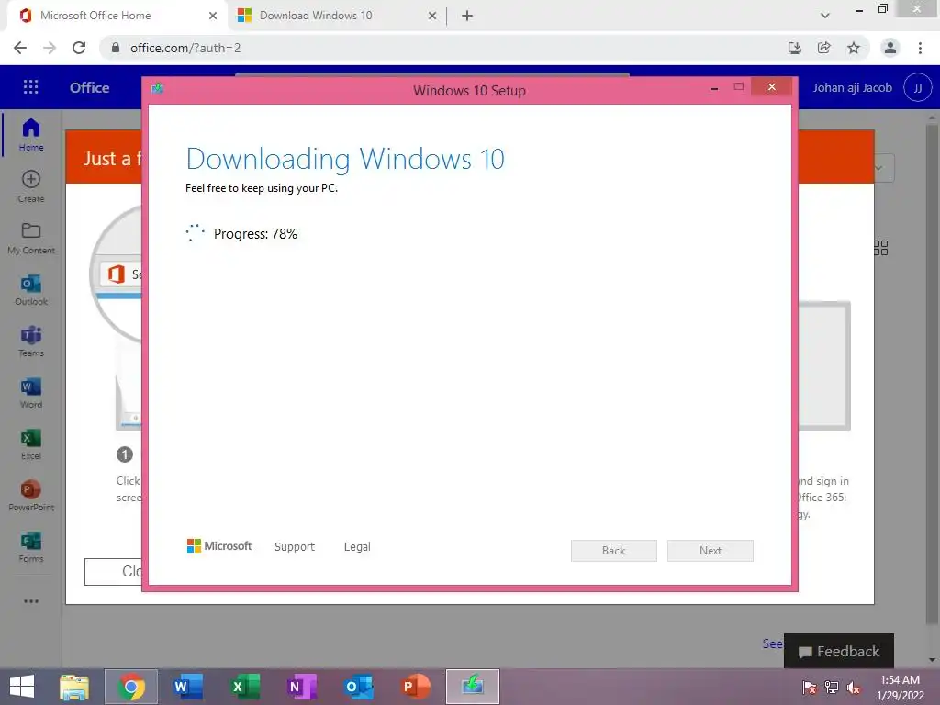Click Back button in Windows 10 Setup
940x705 pixels.
[x=614, y=551]
